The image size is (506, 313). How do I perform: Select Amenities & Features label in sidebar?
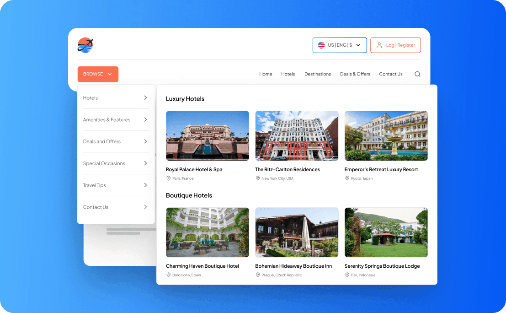[107, 119]
